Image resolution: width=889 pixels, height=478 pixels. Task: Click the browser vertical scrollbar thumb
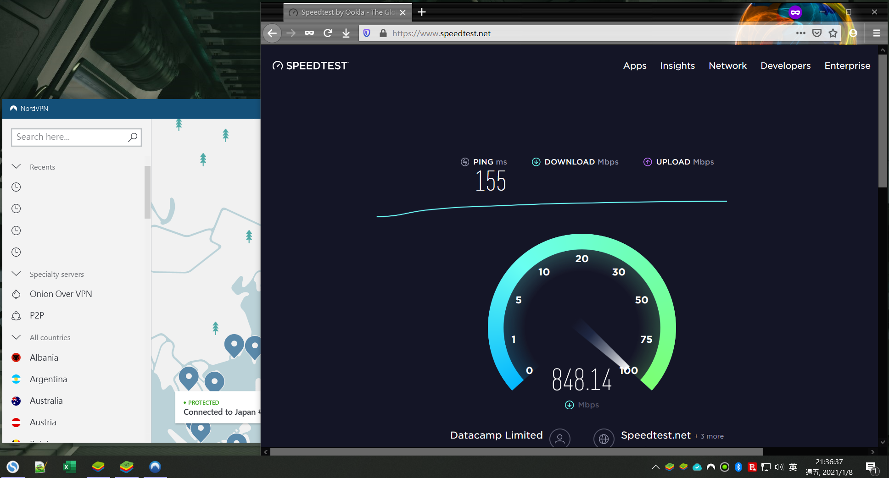(883, 121)
